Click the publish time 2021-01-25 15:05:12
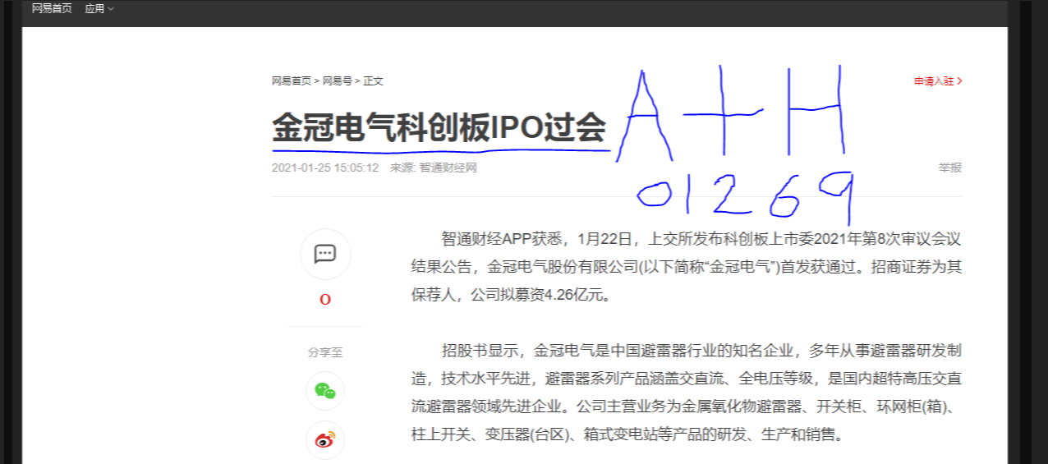This screenshot has width=1048, height=464. click(x=325, y=168)
